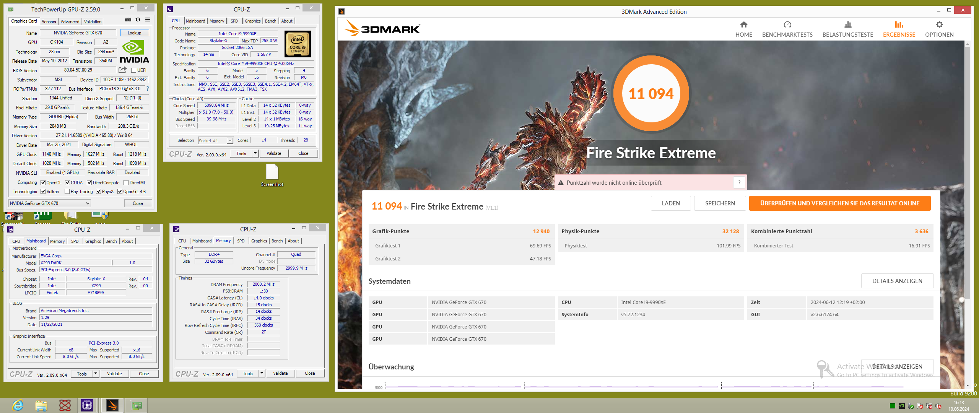Click the Grafik-Punkte score 12 940
The width and height of the screenshot is (979, 413).
point(541,231)
